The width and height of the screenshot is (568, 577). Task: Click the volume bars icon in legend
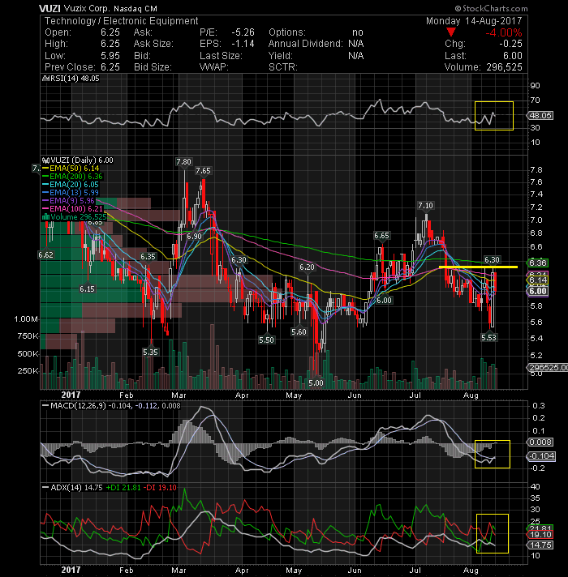click(45, 216)
